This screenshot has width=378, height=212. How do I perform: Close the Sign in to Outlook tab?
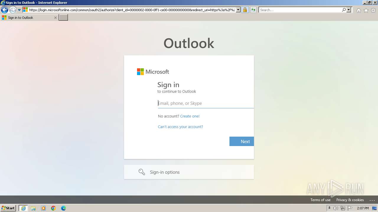tap(55, 18)
